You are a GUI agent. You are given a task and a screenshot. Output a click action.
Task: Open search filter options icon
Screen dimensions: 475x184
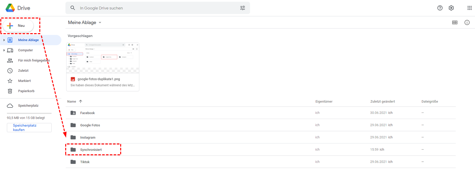click(243, 8)
